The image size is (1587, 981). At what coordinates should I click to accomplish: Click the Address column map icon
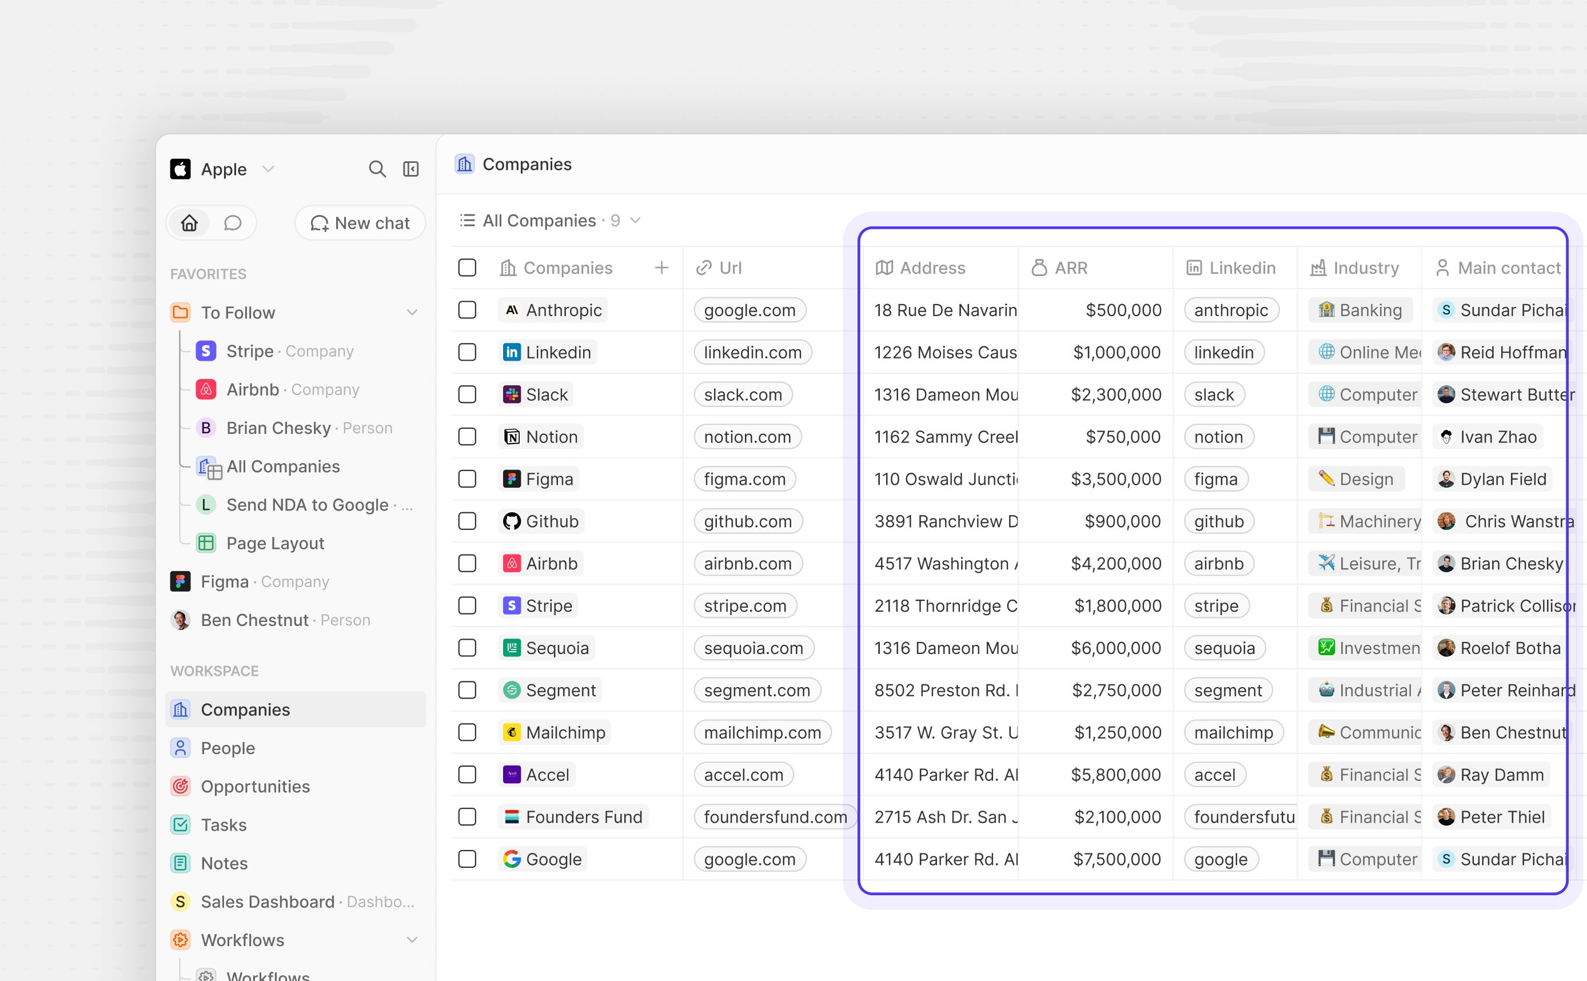884,268
